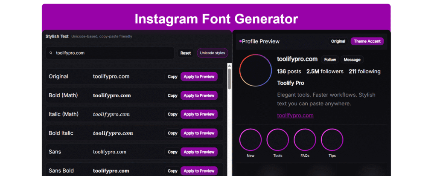Viewport: 437px width, 176px height.
Task: Apply Sans Bold style to preview
Action: (x=199, y=171)
